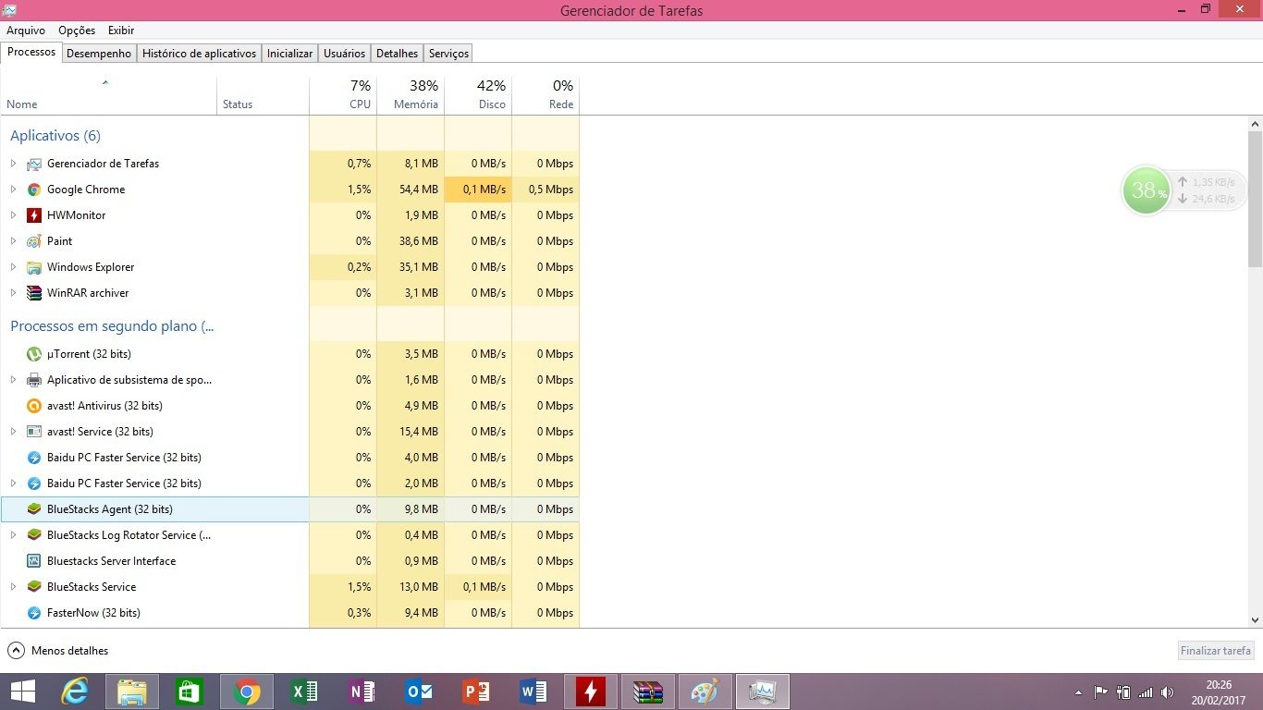
Task: Launch OneNote from the taskbar
Action: pos(362,692)
